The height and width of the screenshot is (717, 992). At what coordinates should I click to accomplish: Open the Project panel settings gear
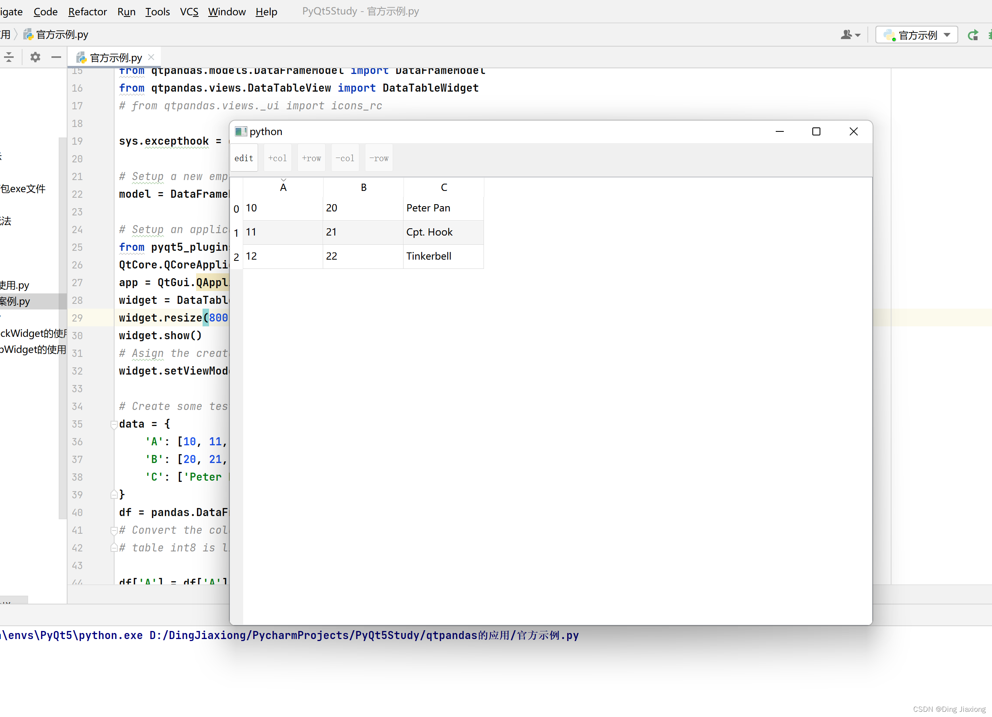(35, 57)
